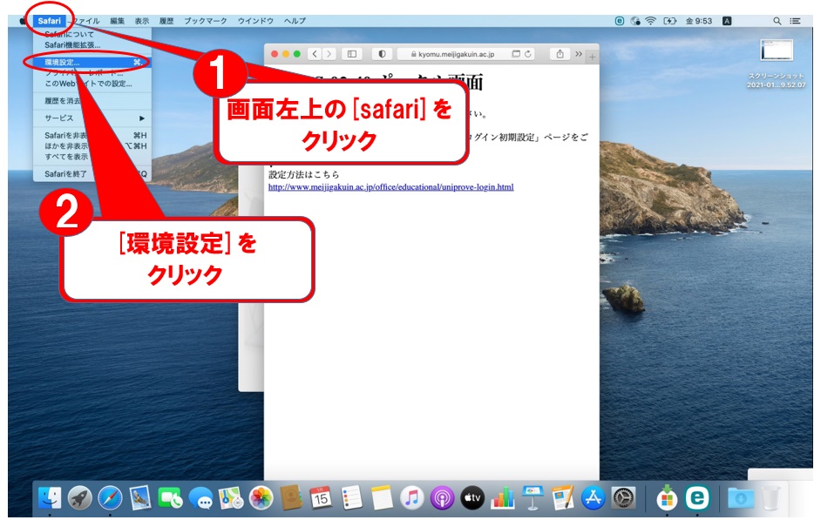Open the Apple menu
Viewport: 814px width, 520px height.
(x=23, y=21)
